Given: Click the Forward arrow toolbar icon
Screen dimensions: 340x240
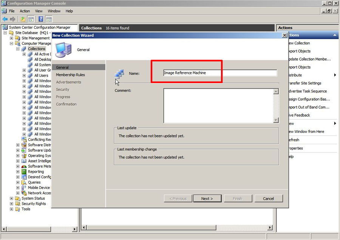Looking at the screenshot, I should tap(12, 19).
